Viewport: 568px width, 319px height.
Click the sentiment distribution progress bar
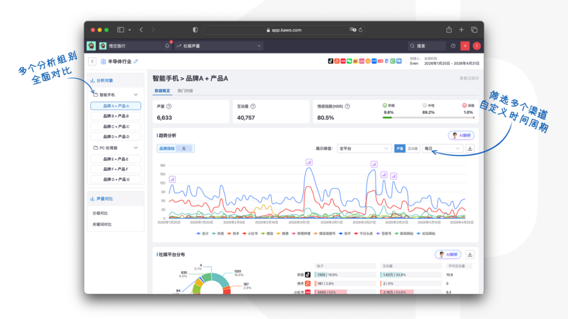[x=429, y=118]
